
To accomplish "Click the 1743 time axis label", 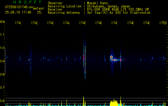I will tap(50, 23).
